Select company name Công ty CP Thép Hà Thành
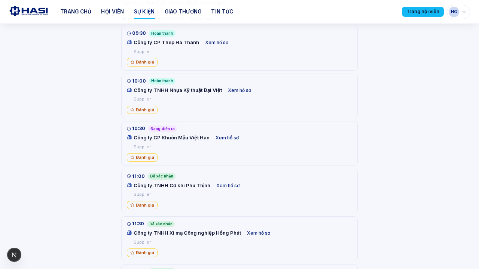Viewport: 479px width, 269px height. click(166, 43)
